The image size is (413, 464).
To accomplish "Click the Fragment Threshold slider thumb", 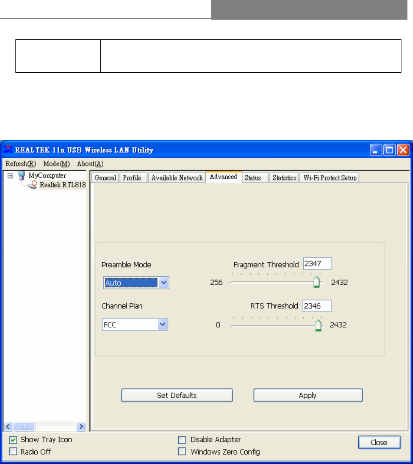I will (x=316, y=282).
